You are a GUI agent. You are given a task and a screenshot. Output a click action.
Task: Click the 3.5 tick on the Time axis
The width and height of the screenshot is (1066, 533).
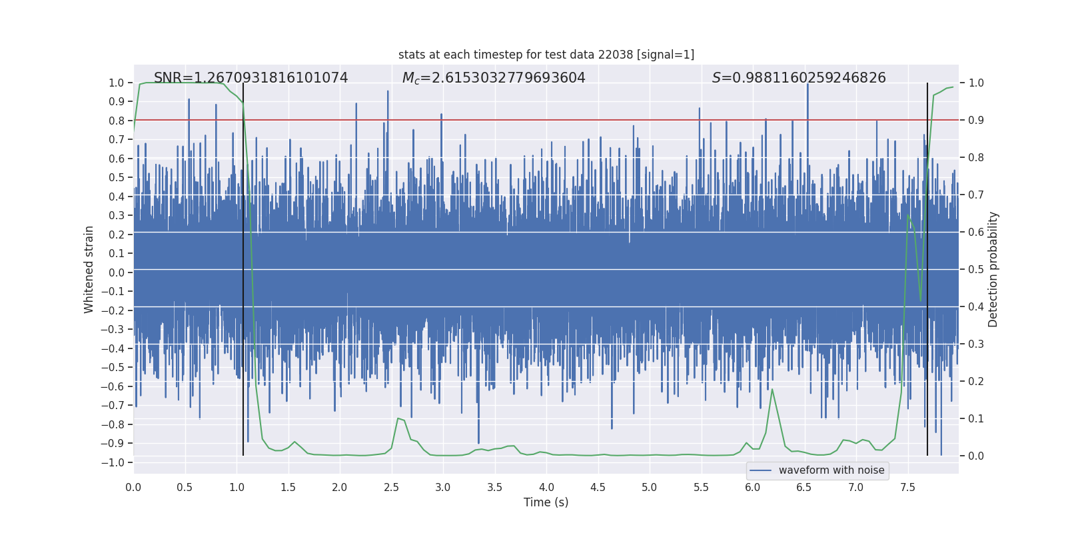[495, 487]
